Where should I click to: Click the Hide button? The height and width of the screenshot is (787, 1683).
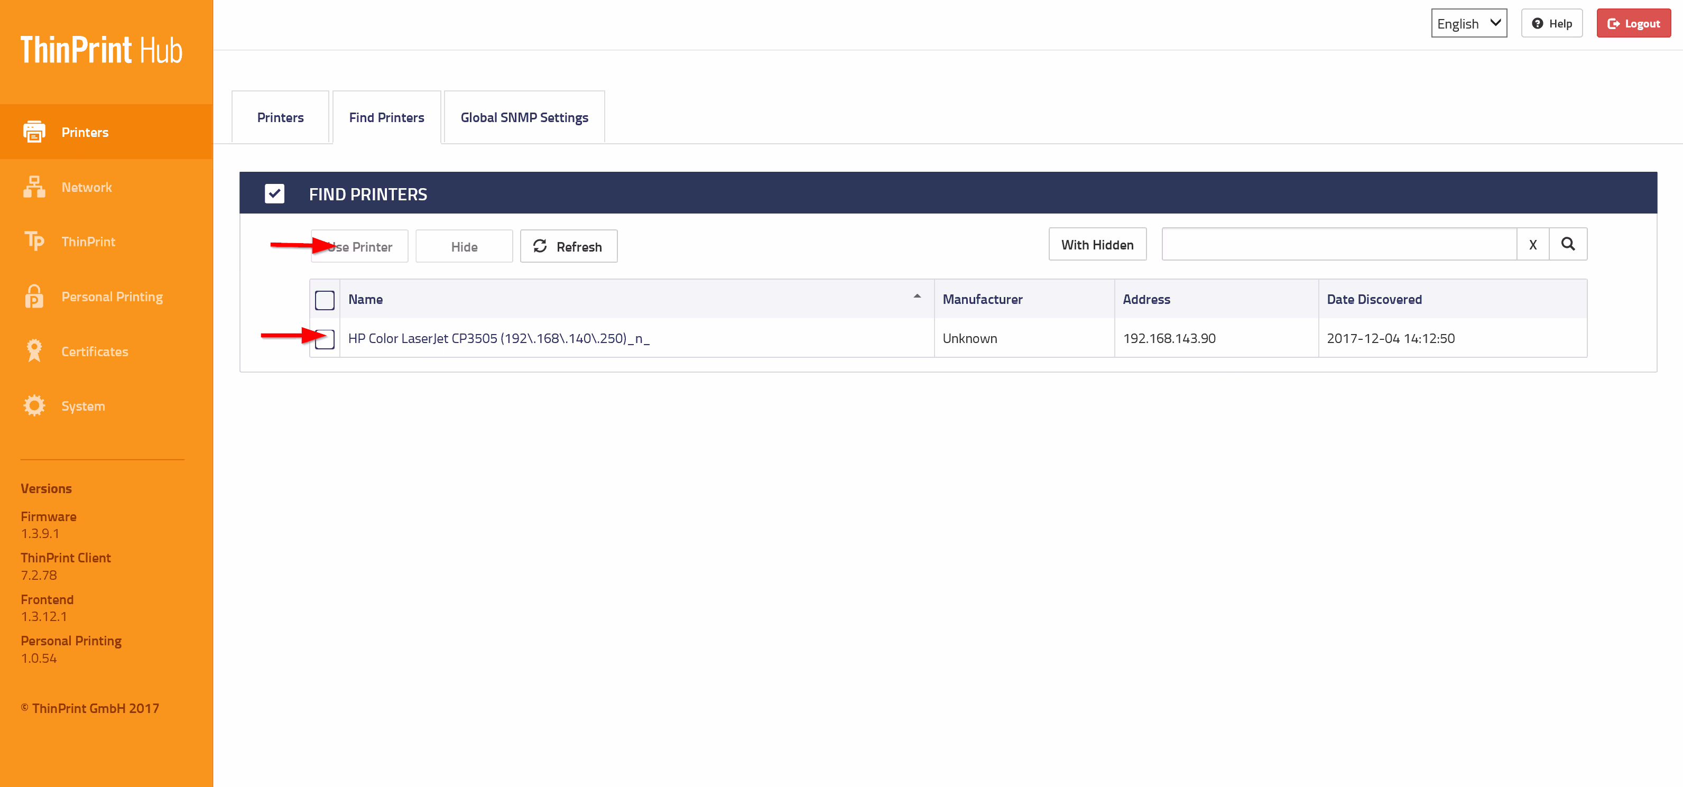pos(464,246)
